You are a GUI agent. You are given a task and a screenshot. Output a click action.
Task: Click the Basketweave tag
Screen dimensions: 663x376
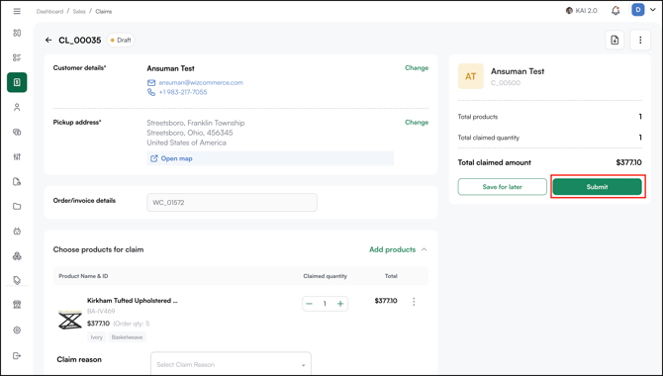127,337
